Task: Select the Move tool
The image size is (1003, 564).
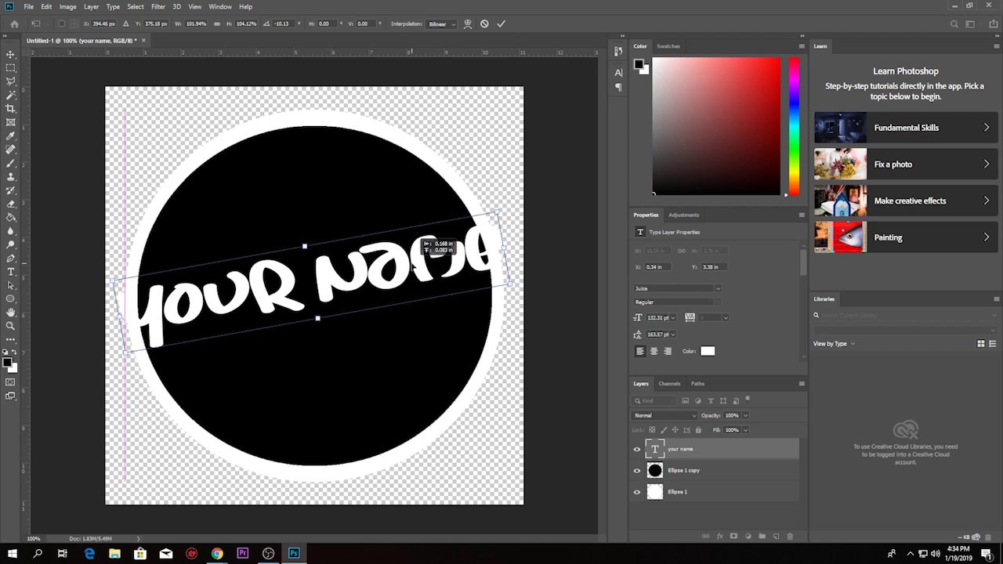Action: (x=10, y=54)
